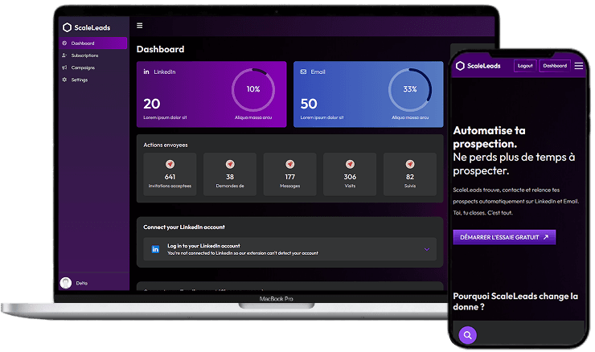Open the hamburger menu on phone
The width and height of the screenshot is (595, 352).
[579, 66]
